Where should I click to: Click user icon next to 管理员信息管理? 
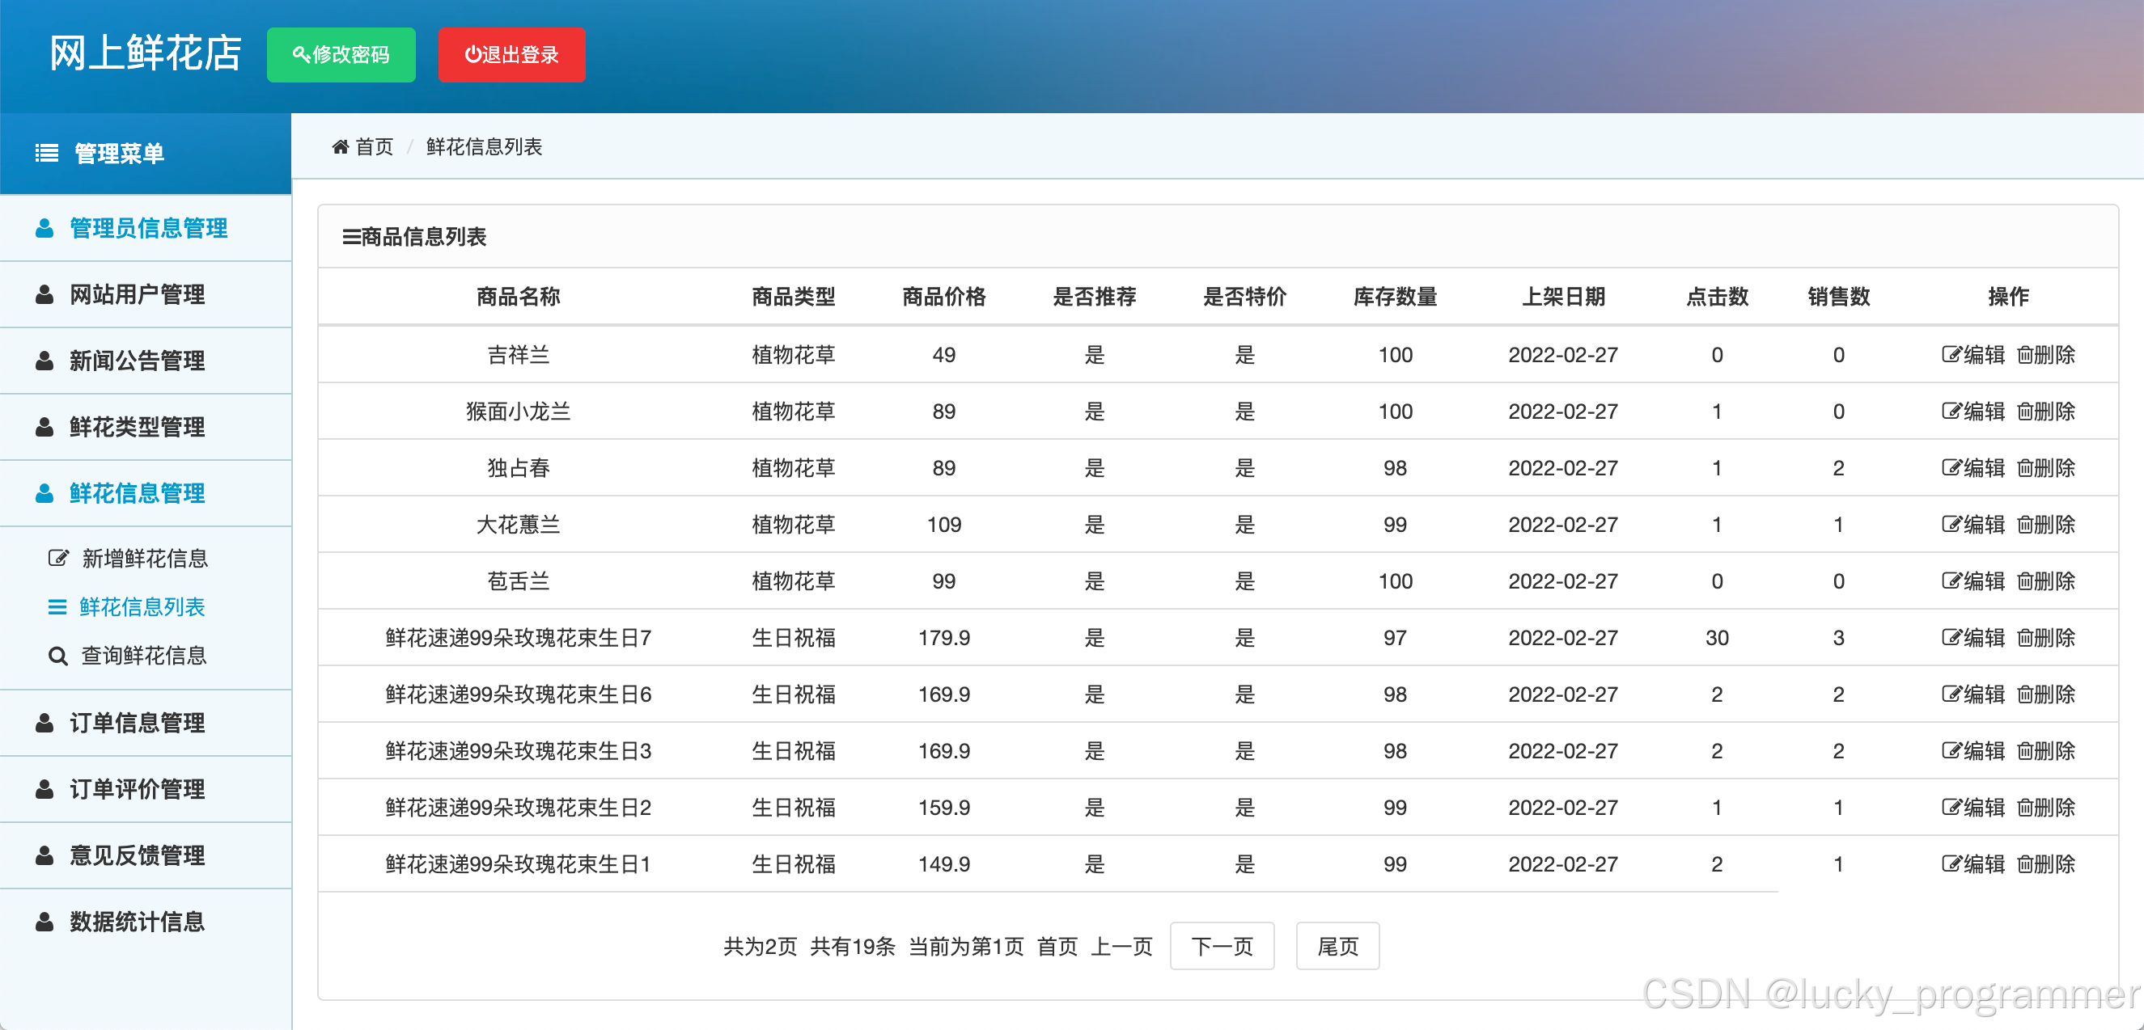(45, 228)
